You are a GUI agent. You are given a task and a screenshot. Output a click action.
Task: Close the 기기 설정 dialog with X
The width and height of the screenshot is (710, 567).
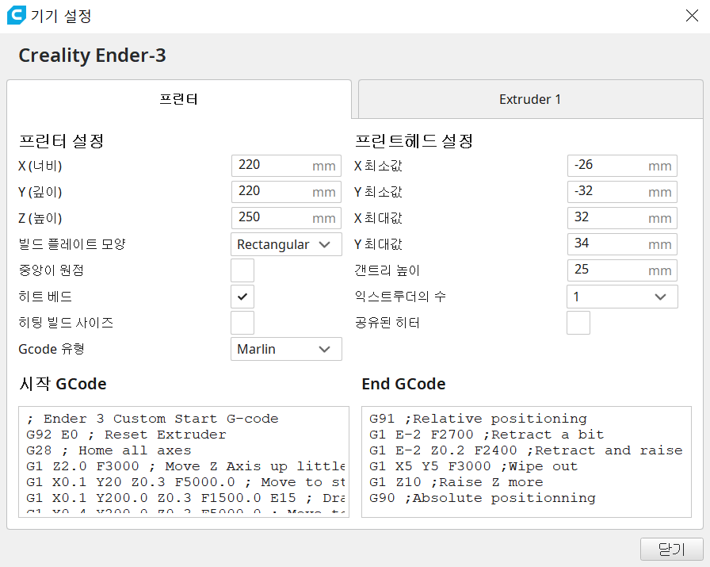click(x=692, y=15)
